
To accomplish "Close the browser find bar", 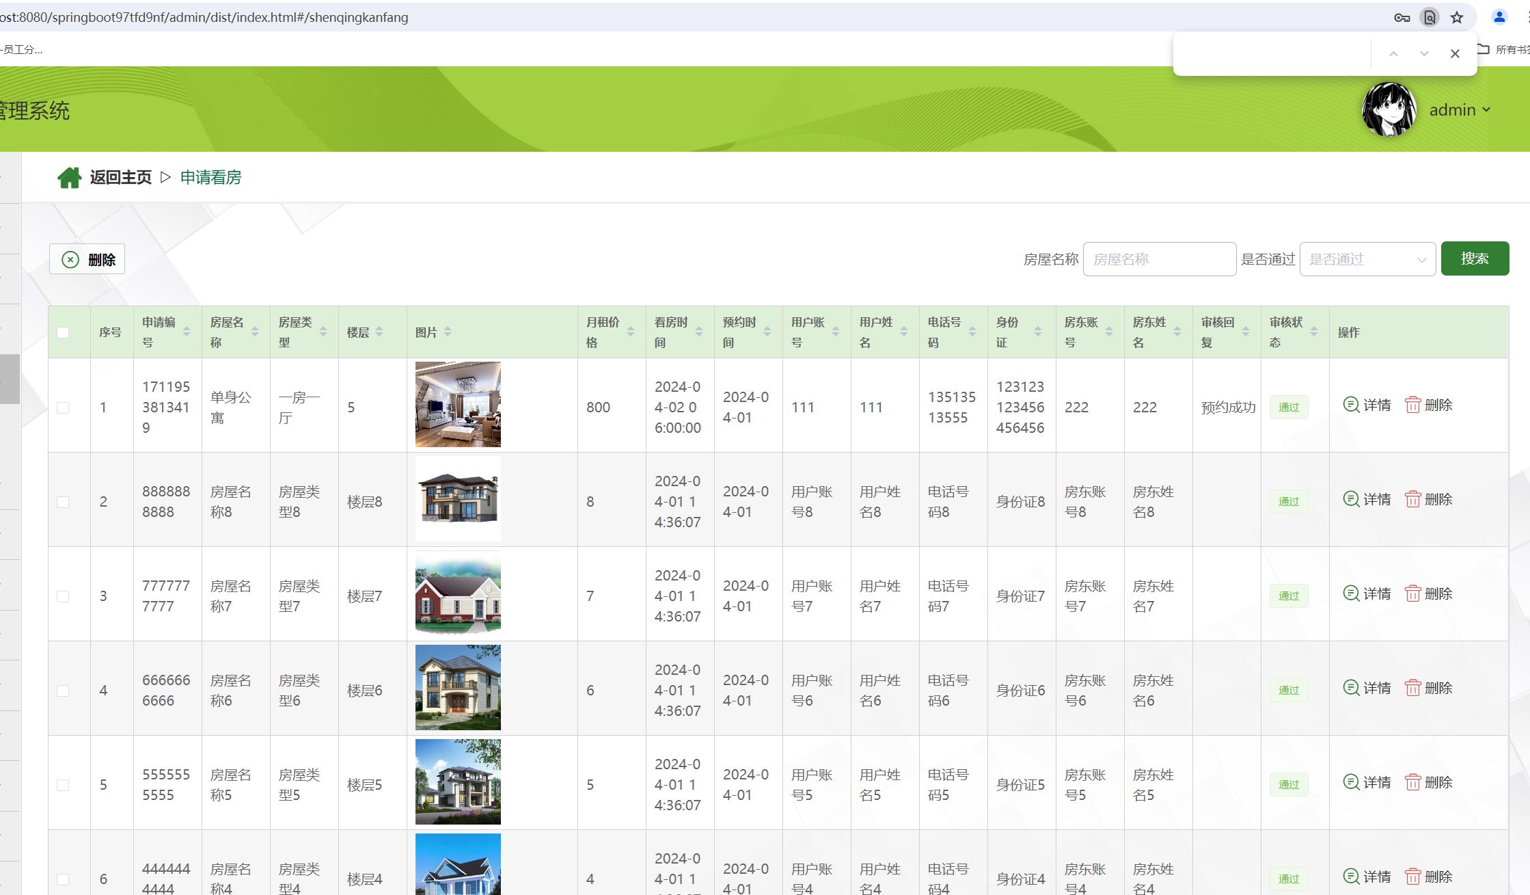I will click(1455, 53).
